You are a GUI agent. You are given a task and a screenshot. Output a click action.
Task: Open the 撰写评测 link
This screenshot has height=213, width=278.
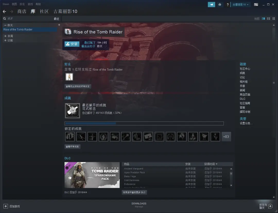pos(245,112)
